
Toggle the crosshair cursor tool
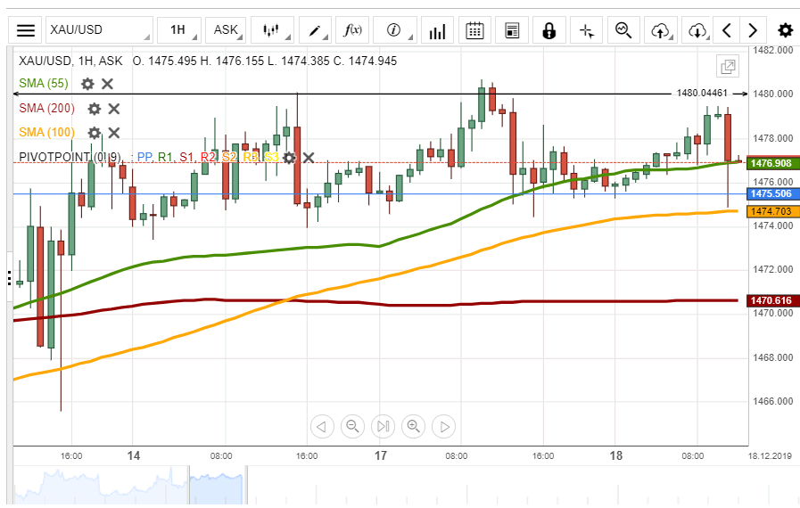586,30
